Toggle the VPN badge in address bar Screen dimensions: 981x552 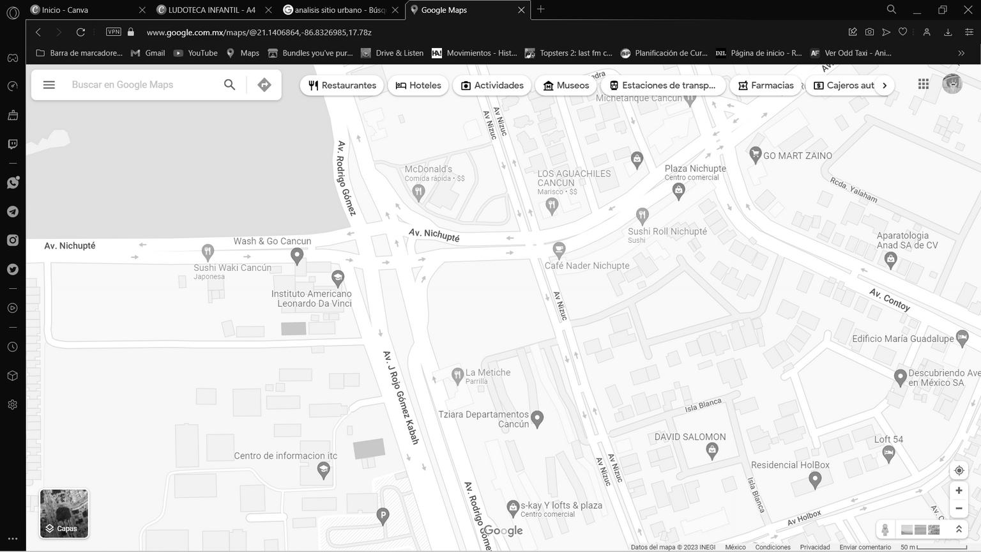click(x=114, y=32)
